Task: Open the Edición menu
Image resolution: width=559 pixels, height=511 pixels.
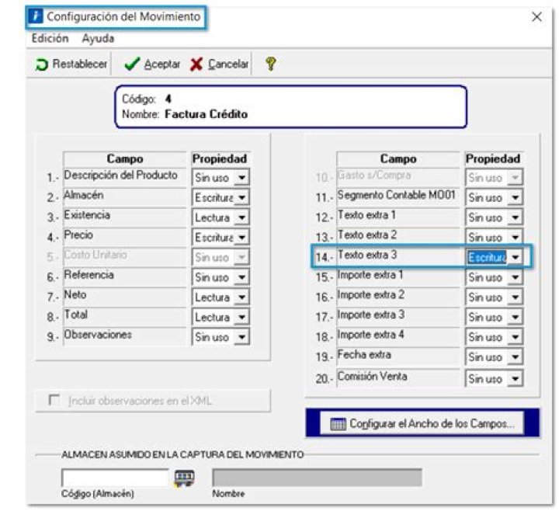Action: [x=50, y=38]
